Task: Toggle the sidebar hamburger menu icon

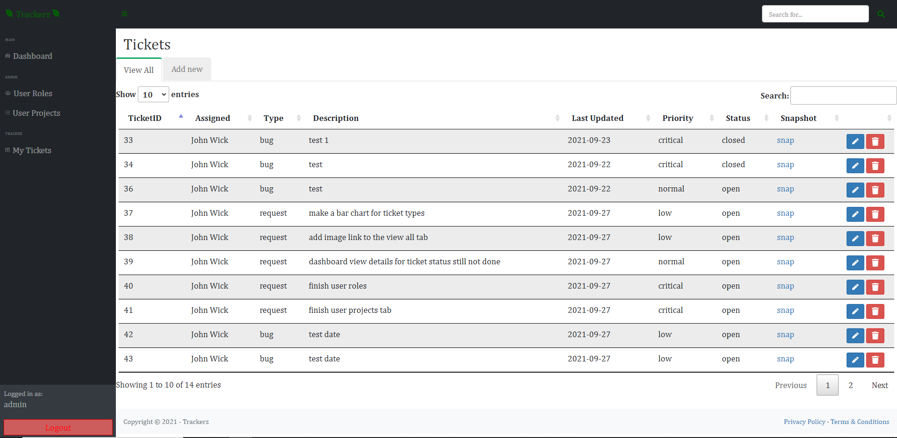Action: pyautogui.click(x=124, y=14)
